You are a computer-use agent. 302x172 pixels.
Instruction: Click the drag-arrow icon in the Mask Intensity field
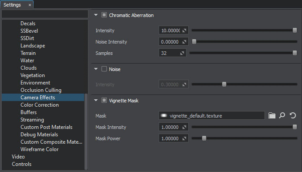[184, 127]
